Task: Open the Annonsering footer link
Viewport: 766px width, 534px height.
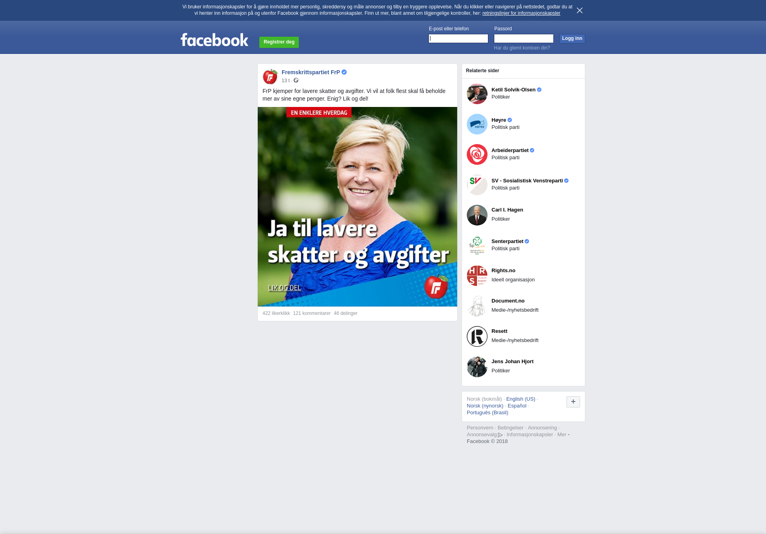Action: tap(542, 428)
